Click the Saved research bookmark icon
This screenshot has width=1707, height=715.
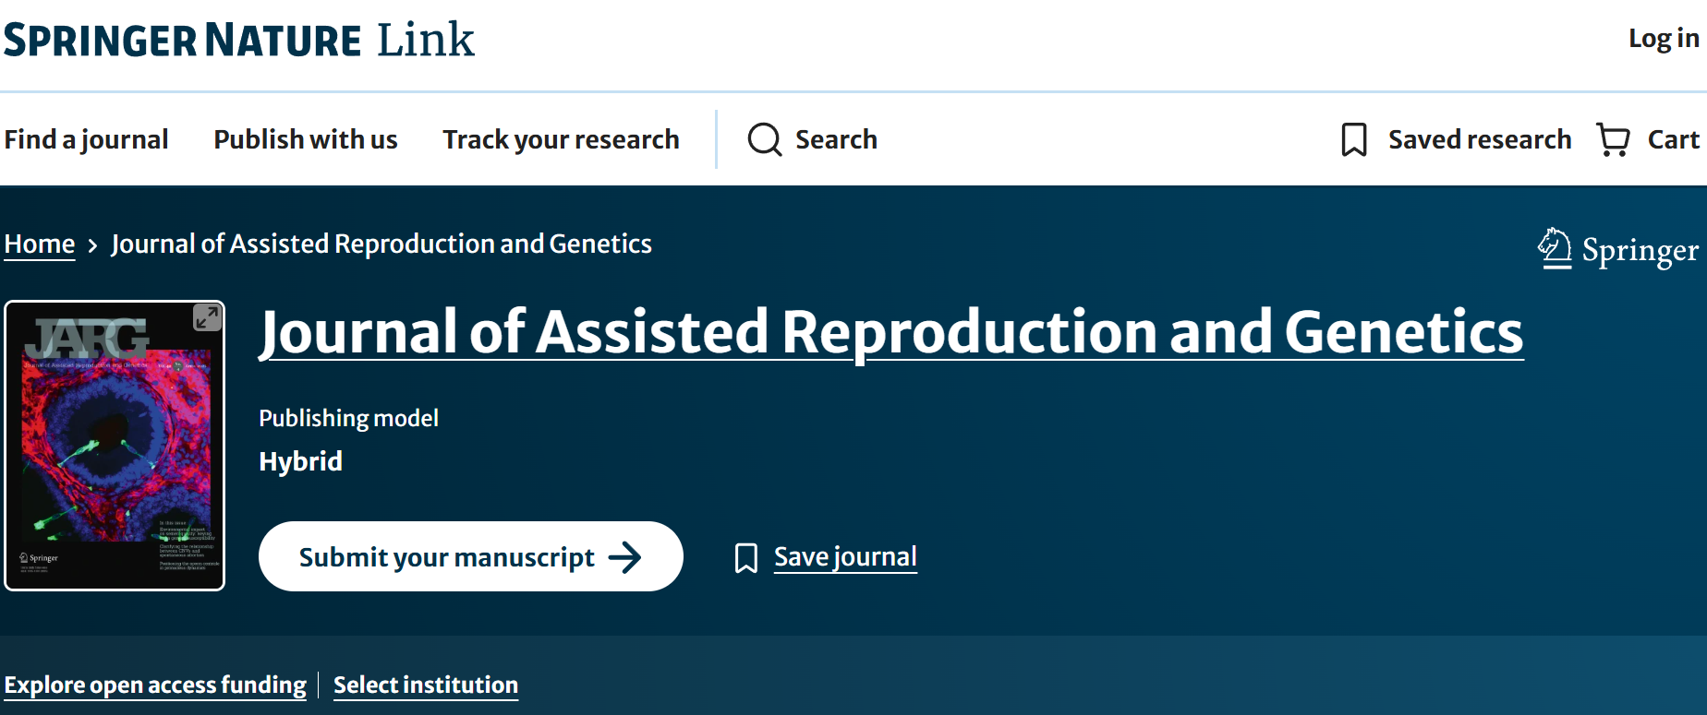[1354, 139]
